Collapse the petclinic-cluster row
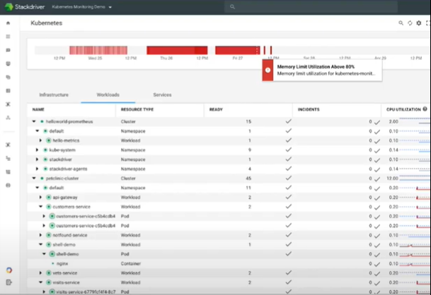Image resolution: width=431 pixels, height=295 pixels. tap(34, 179)
